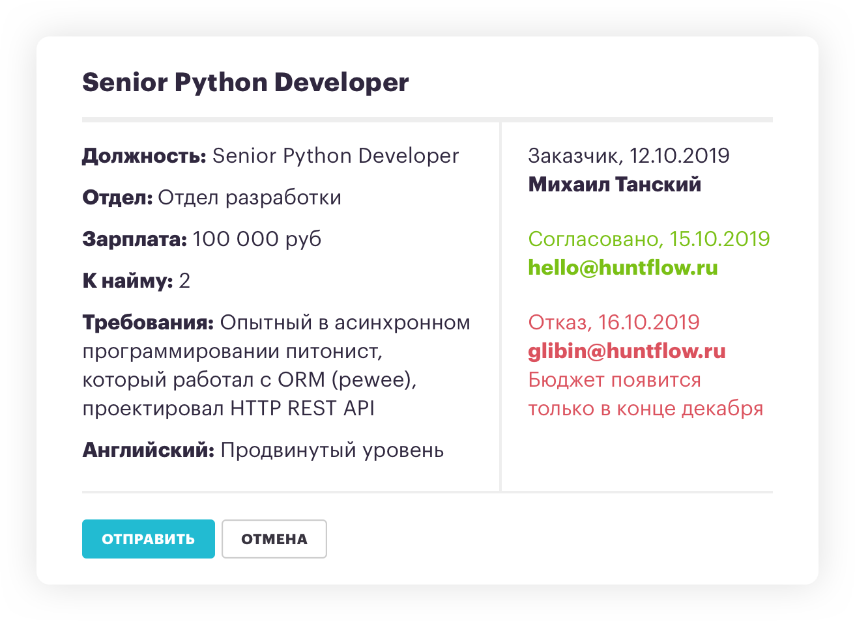Click the Отдел field label
Image resolution: width=855 pixels, height=621 pixels.
point(117,198)
